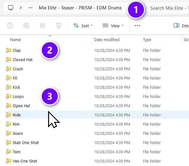Select the Rim folder icon
Viewport: 189px width, 166px height.
[x=9, y=124]
